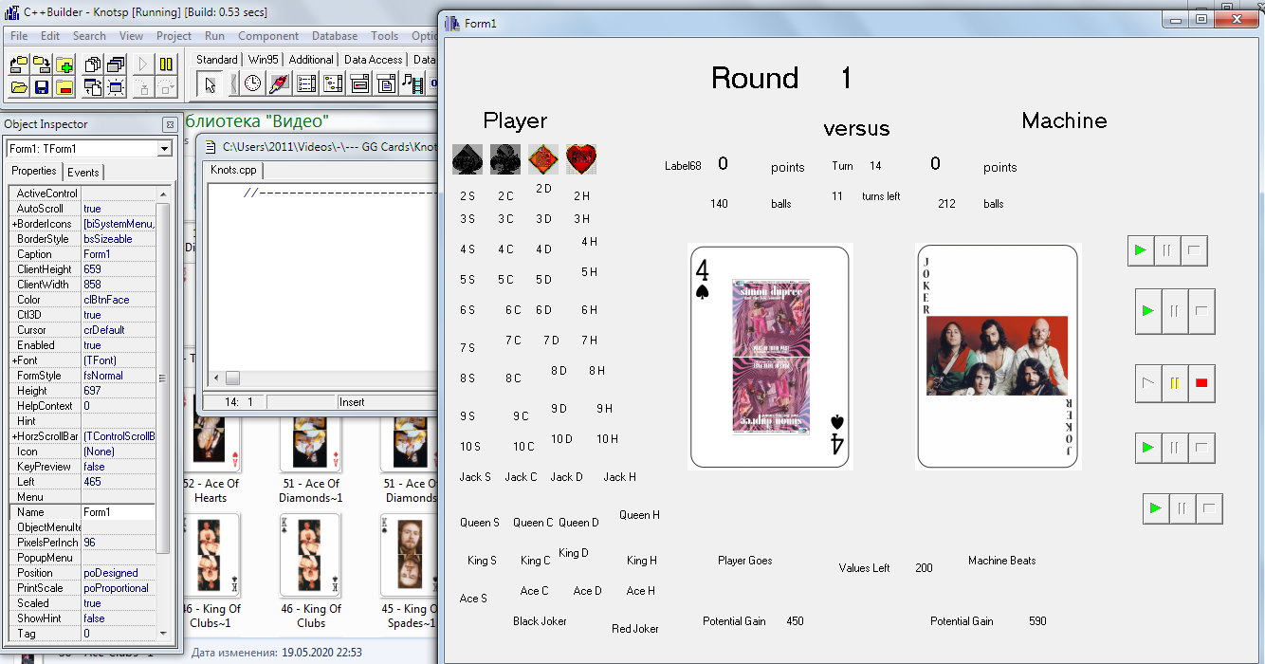Pick the Timer clock component
The width and height of the screenshot is (1265, 664).
253,83
